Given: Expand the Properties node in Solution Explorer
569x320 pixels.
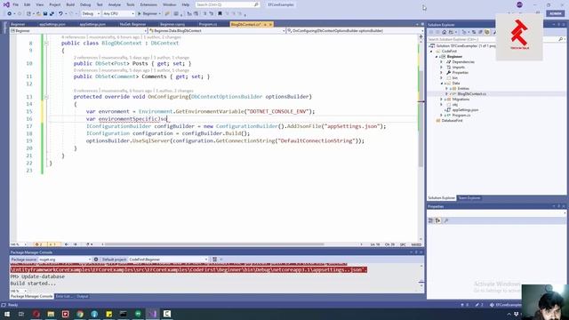Looking at the screenshot, I should click(442, 73).
